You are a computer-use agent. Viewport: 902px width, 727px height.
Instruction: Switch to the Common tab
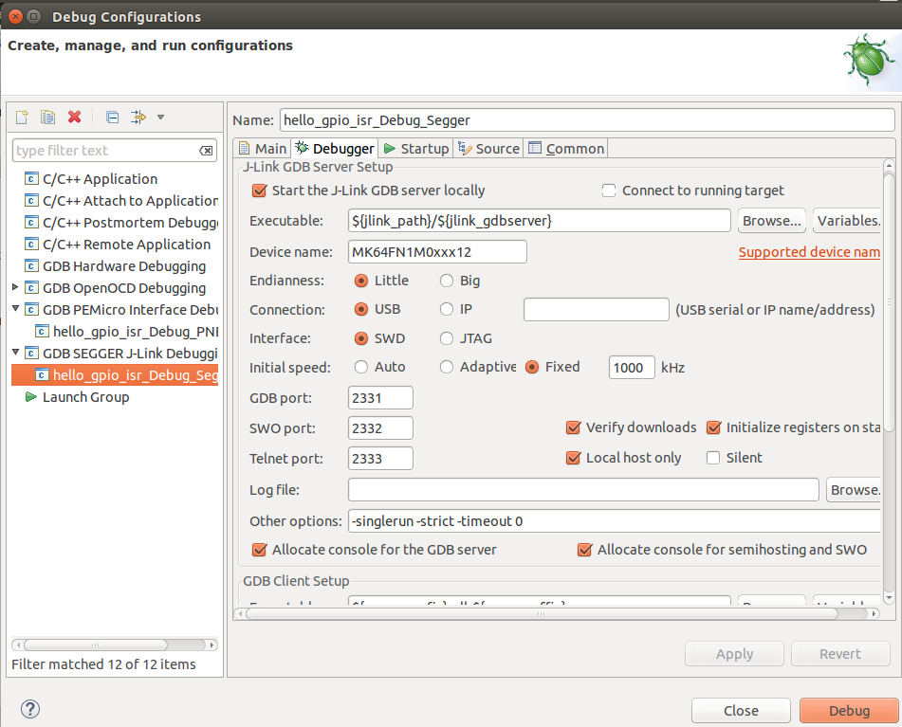(x=566, y=148)
